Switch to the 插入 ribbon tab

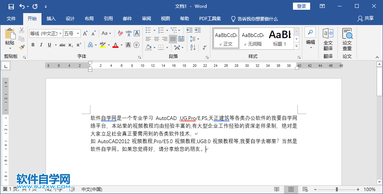[51, 19]
